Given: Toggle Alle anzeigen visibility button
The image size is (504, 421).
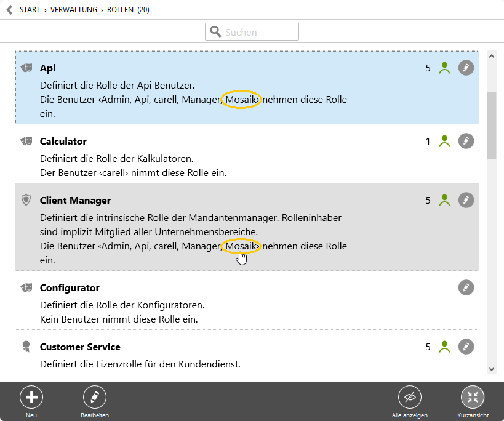Looking at the screenshot, I should point(410,398).
